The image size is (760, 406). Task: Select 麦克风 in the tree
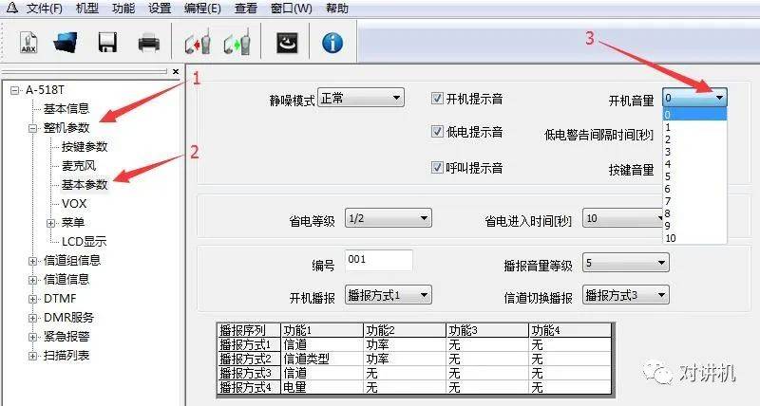pos(78,165)
